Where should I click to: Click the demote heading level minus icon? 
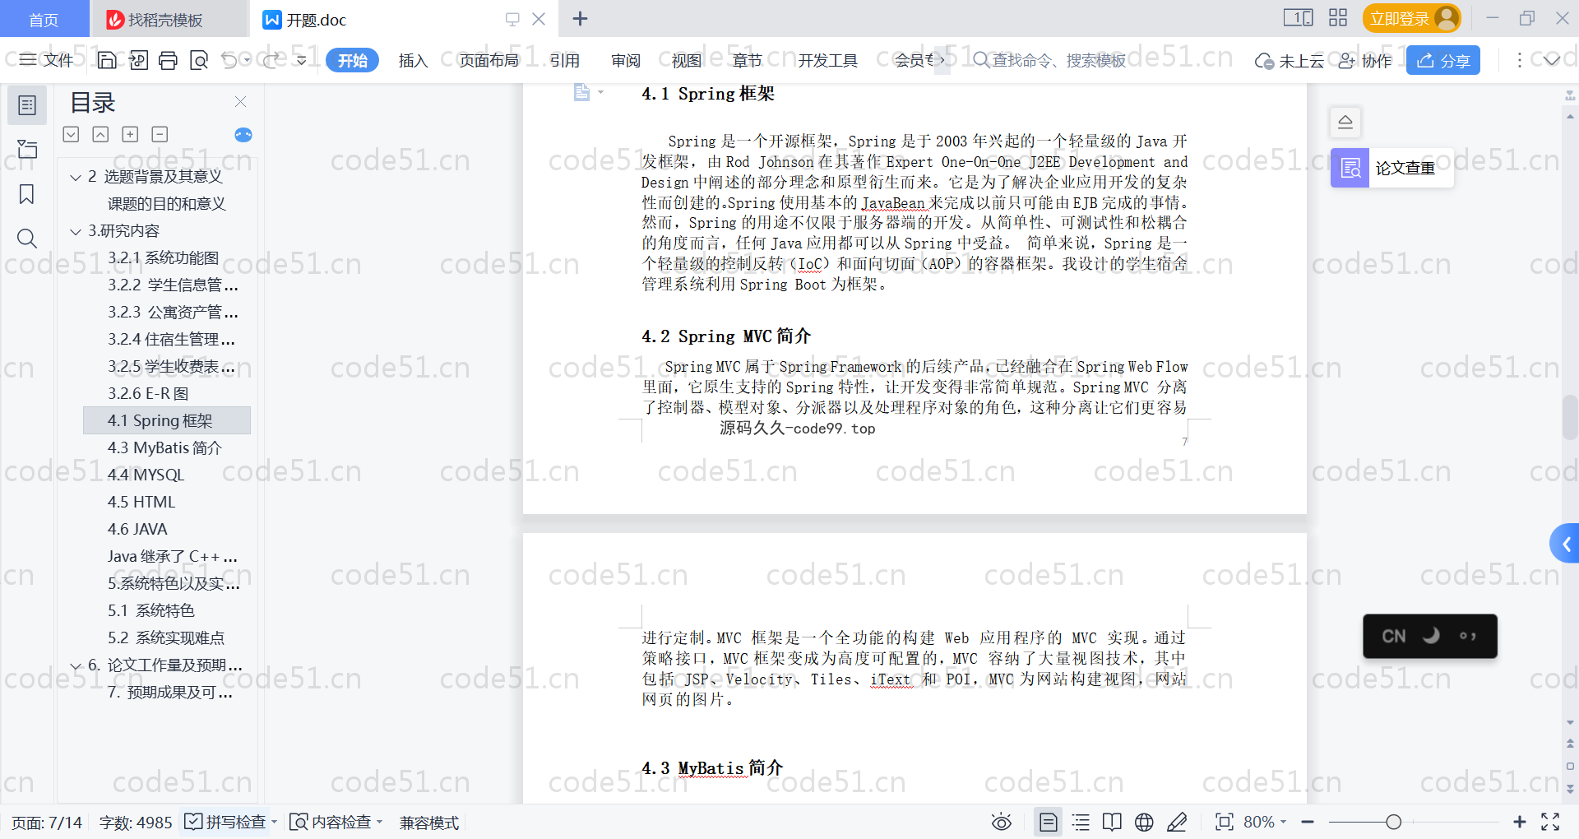click(160, 134)
